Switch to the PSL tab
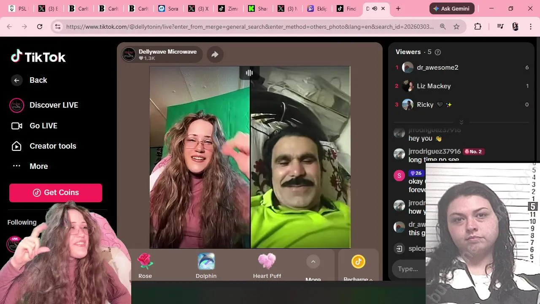 (x=18, y=8)
